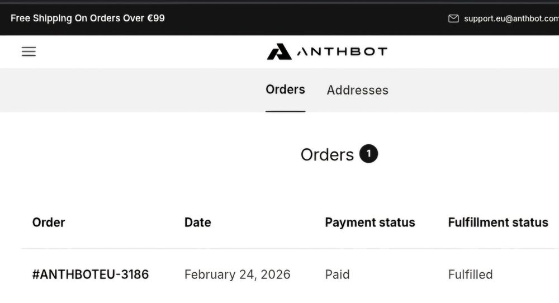This screenshot has height=303, width=559.
Task: Switch to the Orders tab
Action: (x=285, y=89)
